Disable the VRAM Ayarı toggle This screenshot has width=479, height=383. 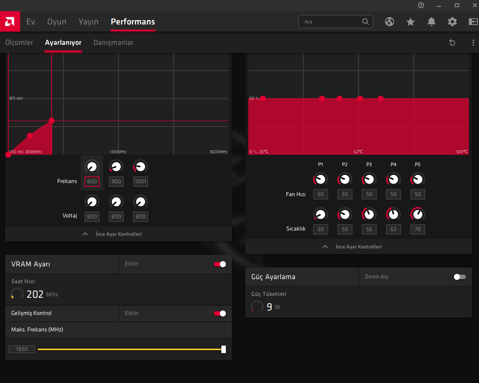click(x=220, y=264)
